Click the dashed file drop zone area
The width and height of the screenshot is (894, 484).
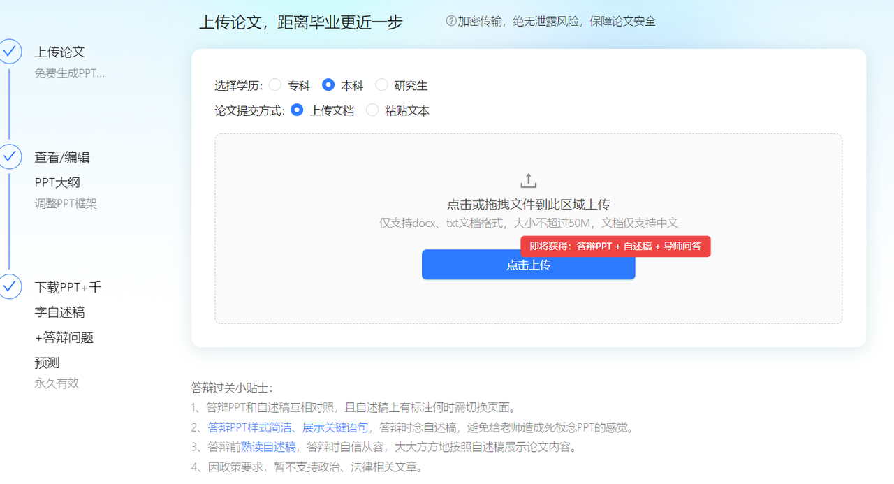529,229
